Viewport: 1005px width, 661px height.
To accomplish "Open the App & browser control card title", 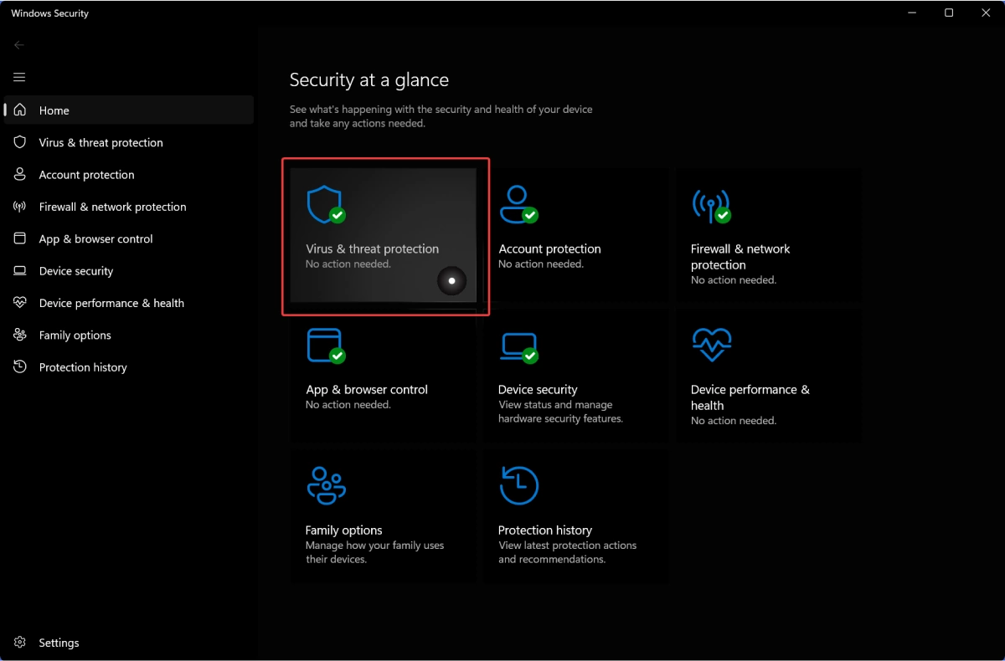I will [x=367, y=389].
